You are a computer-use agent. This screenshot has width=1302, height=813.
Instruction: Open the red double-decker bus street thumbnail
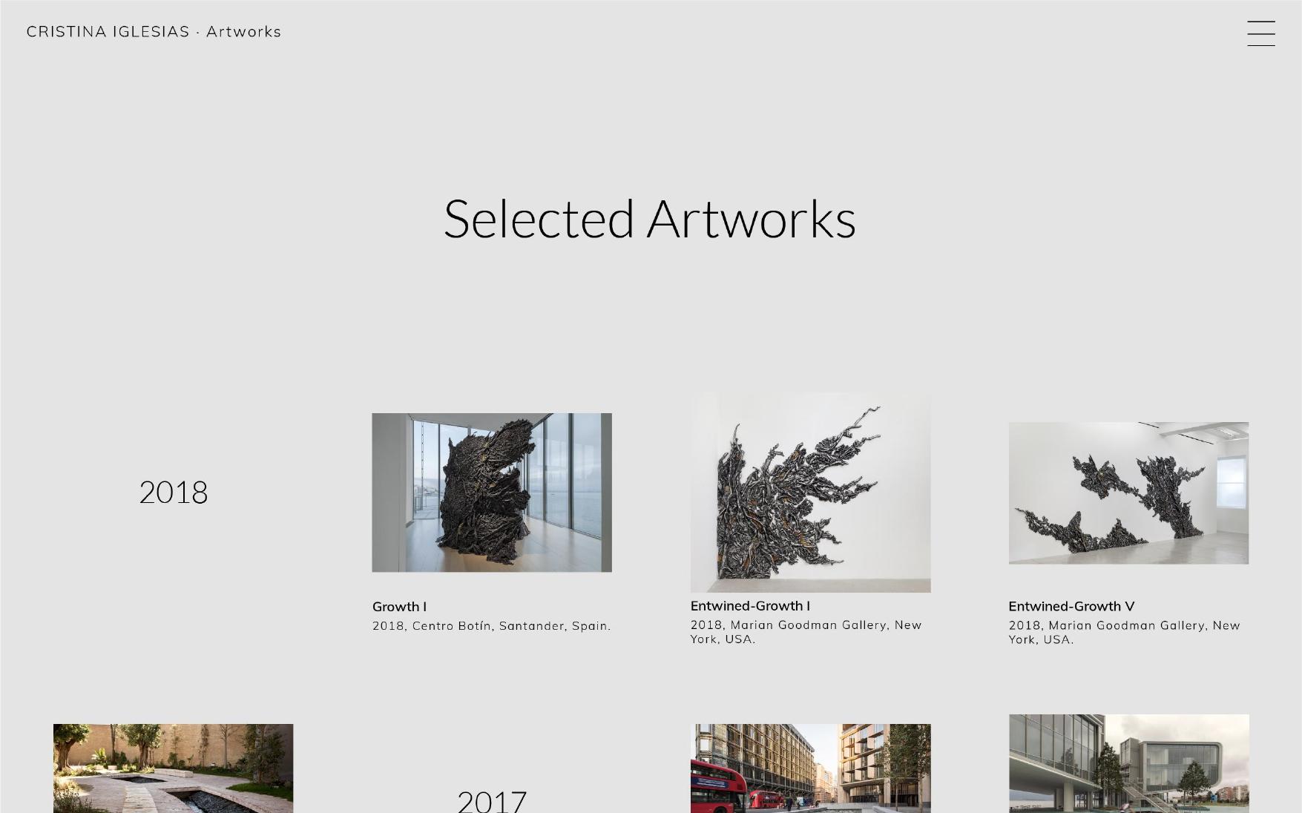tap(810, 768)
